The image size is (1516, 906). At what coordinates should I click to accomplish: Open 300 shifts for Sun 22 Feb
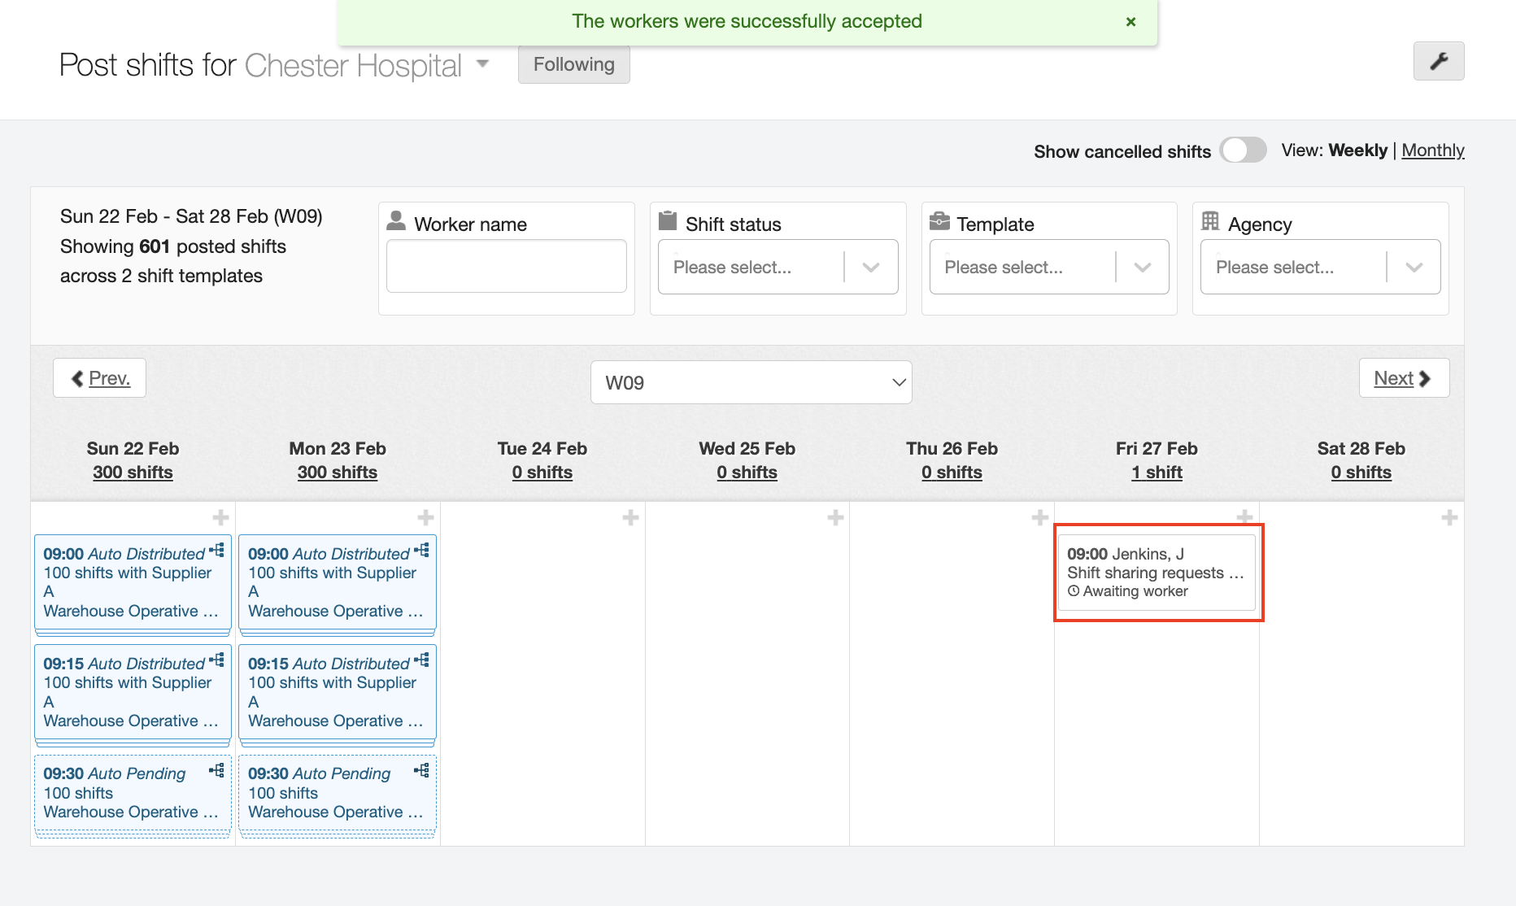(x=133, y=473)
